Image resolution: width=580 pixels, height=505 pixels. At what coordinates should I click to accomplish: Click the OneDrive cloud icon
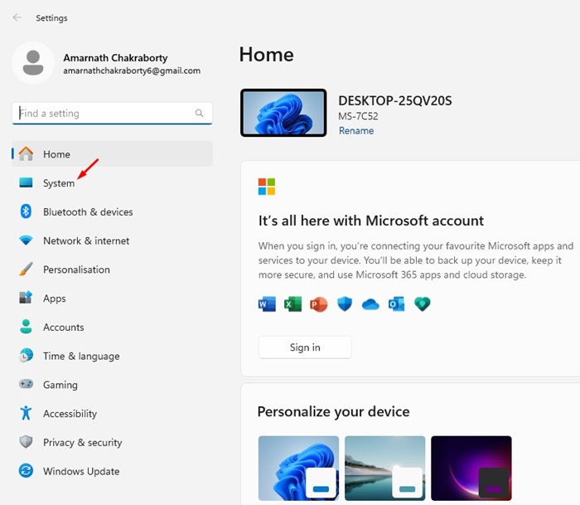click(370, 304)
